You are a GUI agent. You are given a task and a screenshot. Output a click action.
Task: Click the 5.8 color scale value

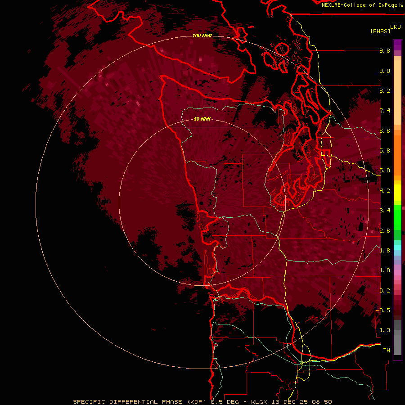(x=385, y=151)
